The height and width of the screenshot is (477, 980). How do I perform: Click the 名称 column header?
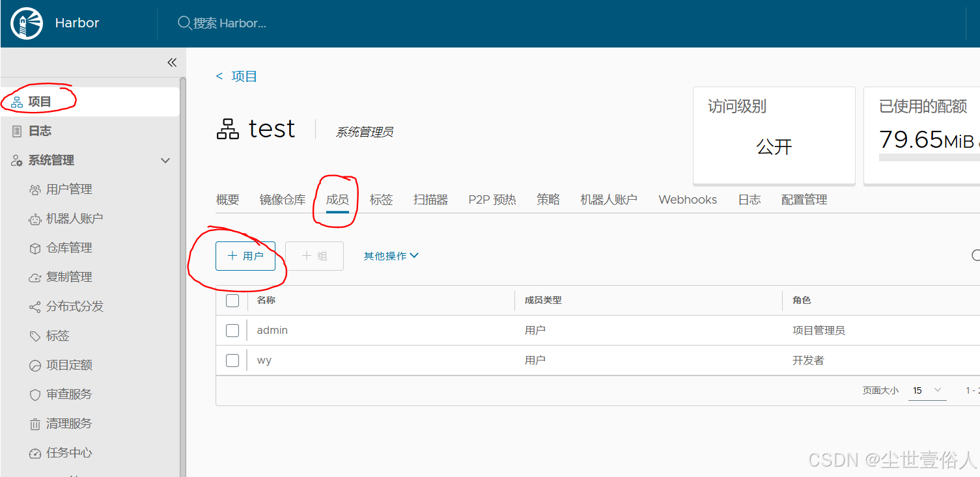pos(266,301)
